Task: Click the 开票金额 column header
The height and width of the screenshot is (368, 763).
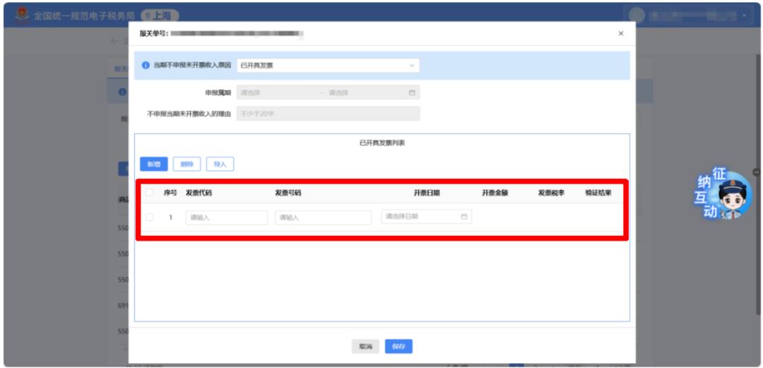Action: tap(495, 193)
